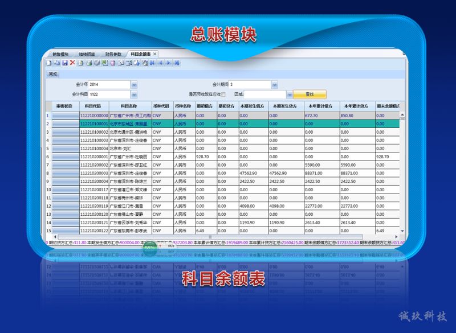Screen dimensions: 456x333
Task: Click the 期初贷方 column header
Action: coord(228,106)
